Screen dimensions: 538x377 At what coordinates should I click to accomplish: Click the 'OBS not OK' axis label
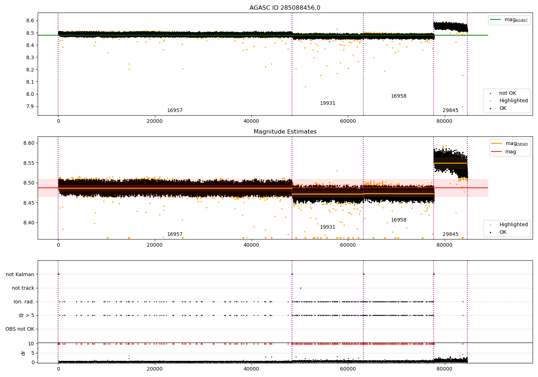pyautogui.click(x=20, y=329)
